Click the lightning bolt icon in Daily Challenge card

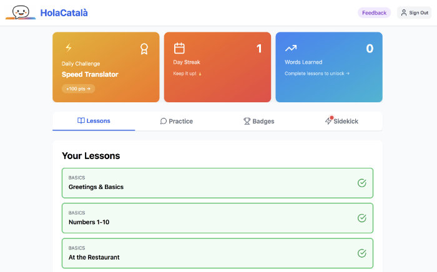tap(69, 47)
